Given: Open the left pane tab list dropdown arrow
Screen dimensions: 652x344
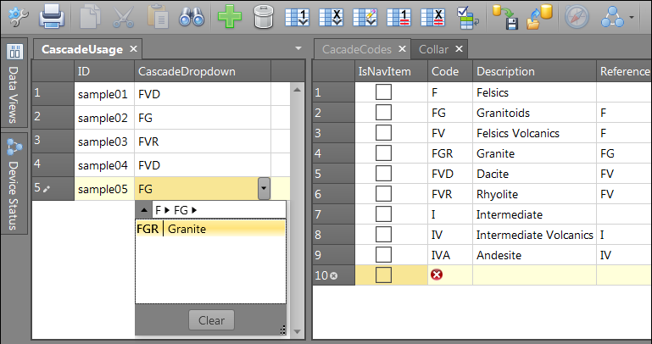Looking at the screenshot, I should pos(298,48).
